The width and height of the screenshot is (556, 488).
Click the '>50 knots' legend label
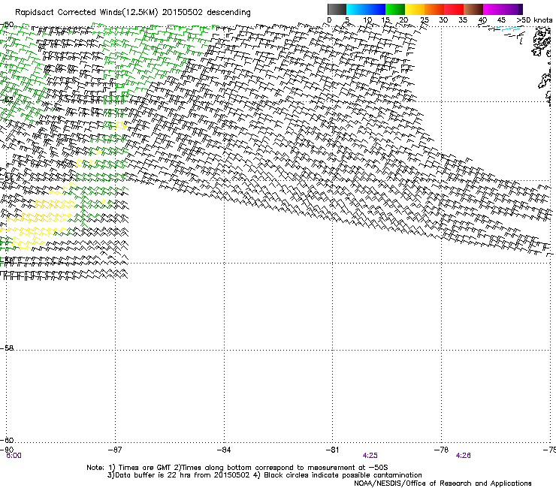pos(534,20)
